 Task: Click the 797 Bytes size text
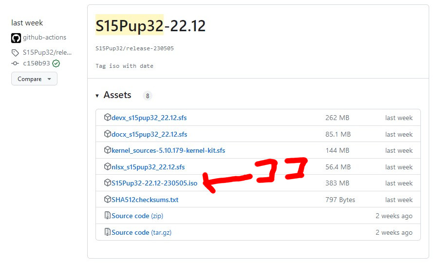[341, 200]
